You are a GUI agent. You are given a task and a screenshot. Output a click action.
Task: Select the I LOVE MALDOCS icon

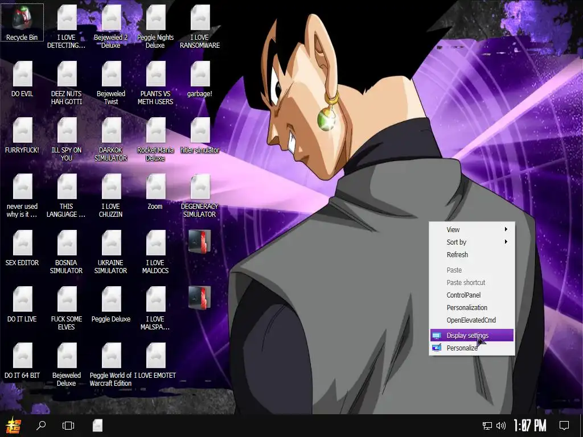[x=155, y=253]
